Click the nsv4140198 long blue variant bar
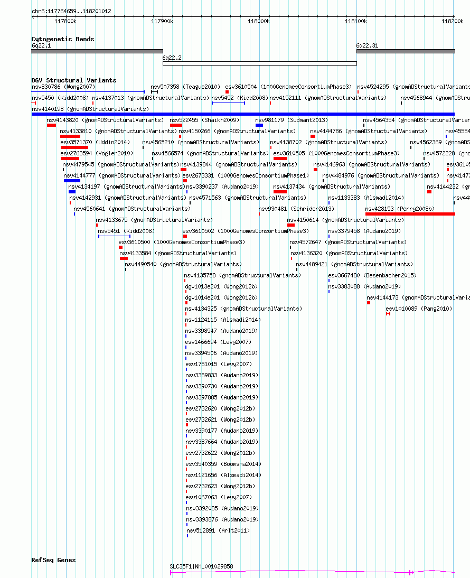470x578 pixels. coord(243,114)
